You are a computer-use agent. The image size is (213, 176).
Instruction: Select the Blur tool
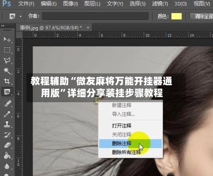tap(7, 166)
